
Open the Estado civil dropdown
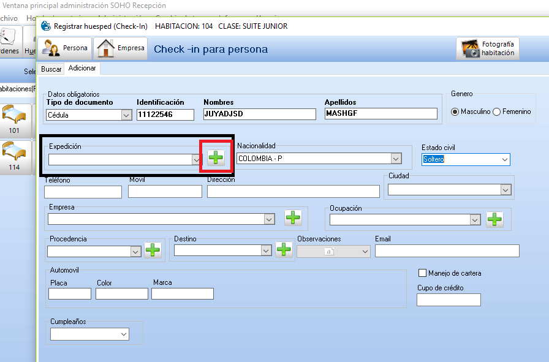[505, 159]
